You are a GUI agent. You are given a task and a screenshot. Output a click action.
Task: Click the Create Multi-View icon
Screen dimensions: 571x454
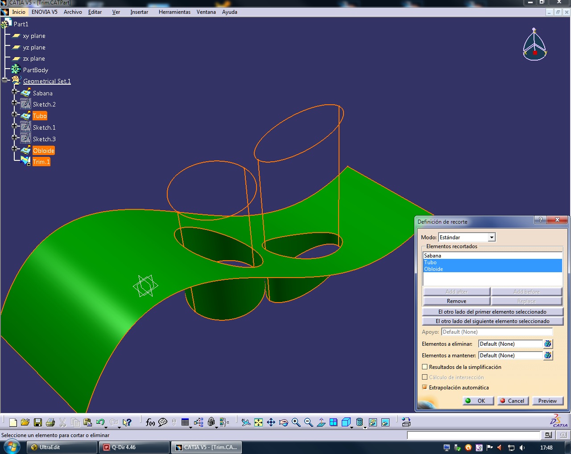tap(334, 422)
